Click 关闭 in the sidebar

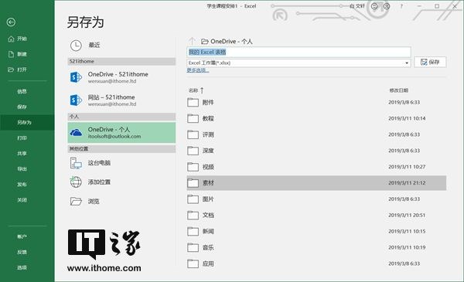(22, 200)
